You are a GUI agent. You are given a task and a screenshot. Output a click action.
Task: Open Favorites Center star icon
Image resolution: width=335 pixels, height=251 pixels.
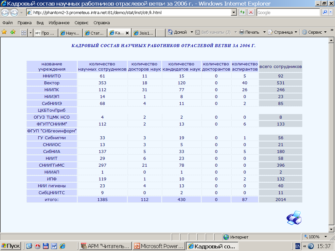pos(4,32)
